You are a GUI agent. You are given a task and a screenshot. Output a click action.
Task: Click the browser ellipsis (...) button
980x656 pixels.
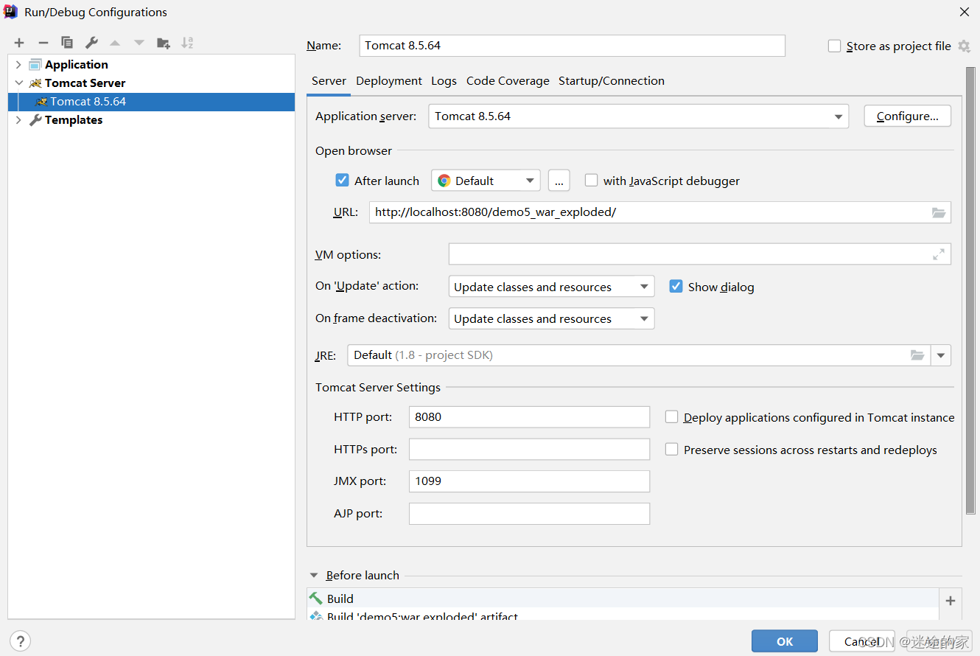pos(559,181)
